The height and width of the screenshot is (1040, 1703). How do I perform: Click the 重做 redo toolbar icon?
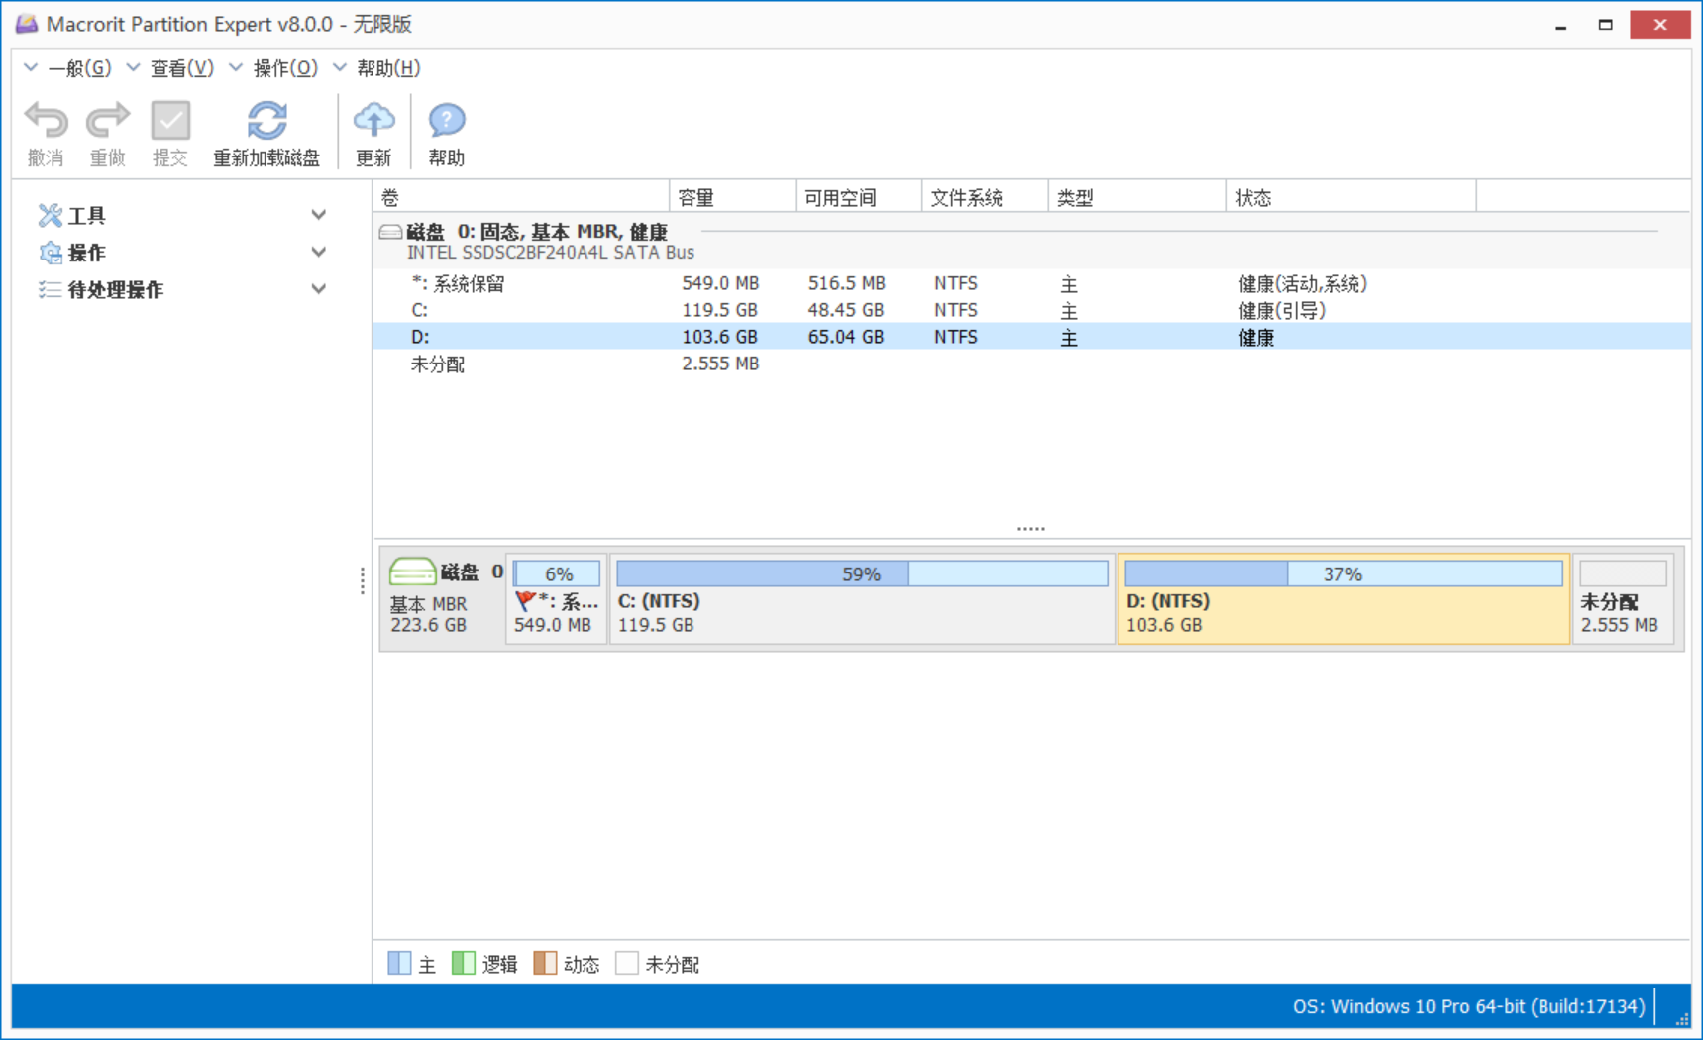[x=107, y=121]
